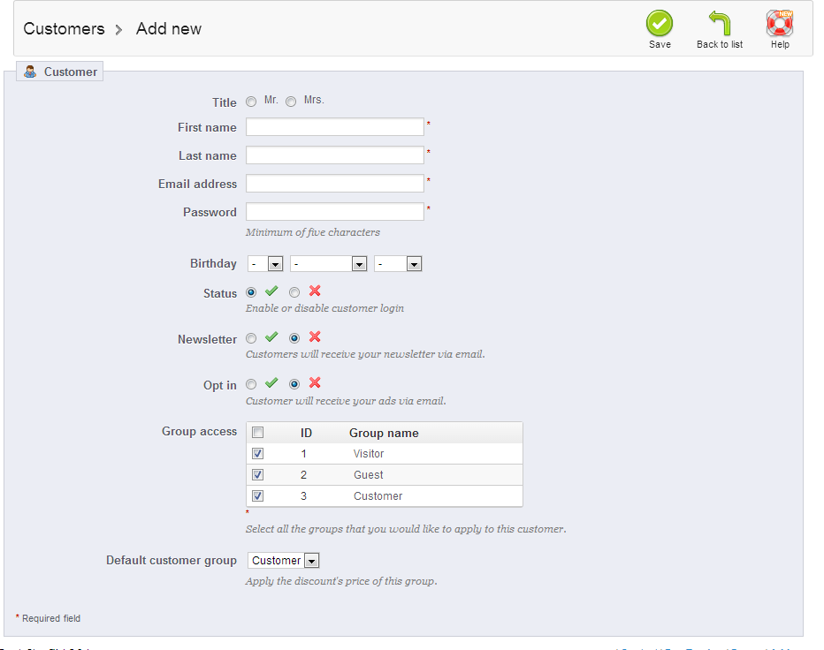Disable Newsletter via the red X icon
824x650 pixels.
click(315, 336)
